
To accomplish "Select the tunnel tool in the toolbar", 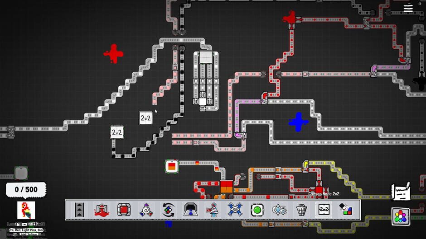I will tap(190, 210).
